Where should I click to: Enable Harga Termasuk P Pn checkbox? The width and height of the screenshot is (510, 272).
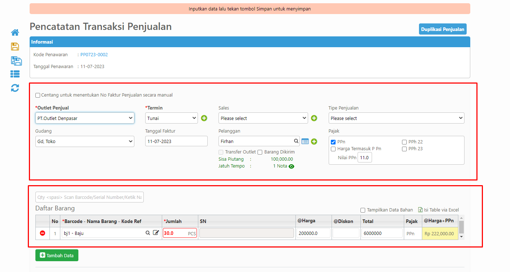(333, 149)
